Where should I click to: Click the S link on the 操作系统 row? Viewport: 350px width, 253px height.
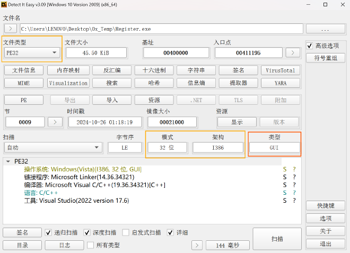pyautogui.click(x=285, y=169)
